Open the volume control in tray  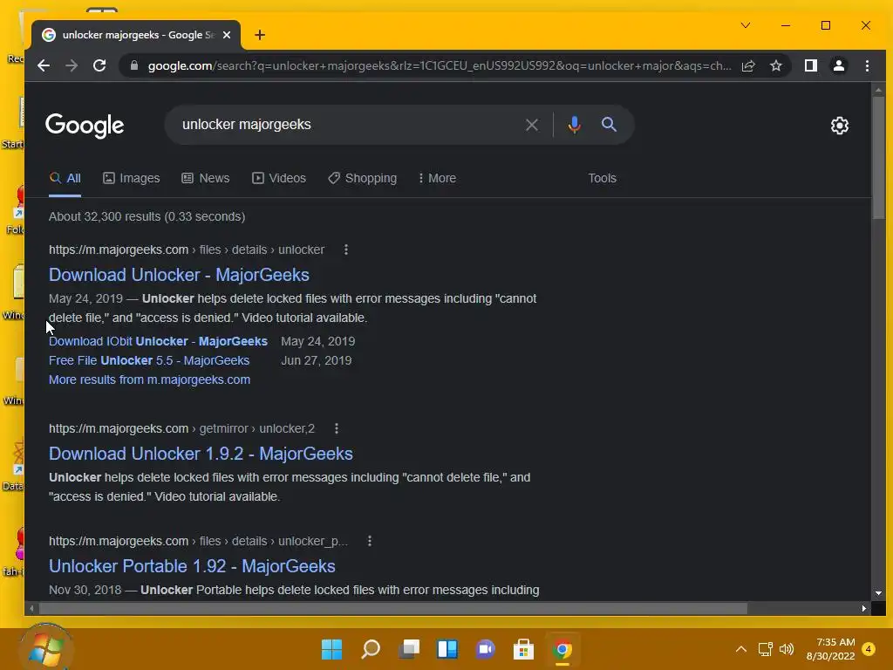pos(787,649)
